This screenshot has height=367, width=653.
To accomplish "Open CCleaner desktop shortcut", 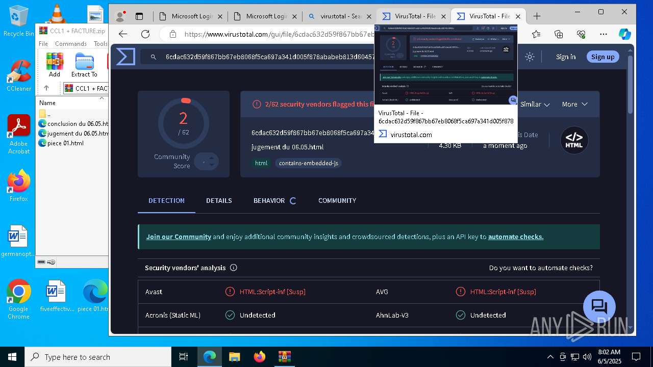I will (x=19, y=76).
